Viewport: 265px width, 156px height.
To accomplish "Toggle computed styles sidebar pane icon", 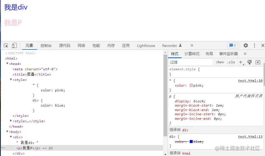I will tap(258, 62).
